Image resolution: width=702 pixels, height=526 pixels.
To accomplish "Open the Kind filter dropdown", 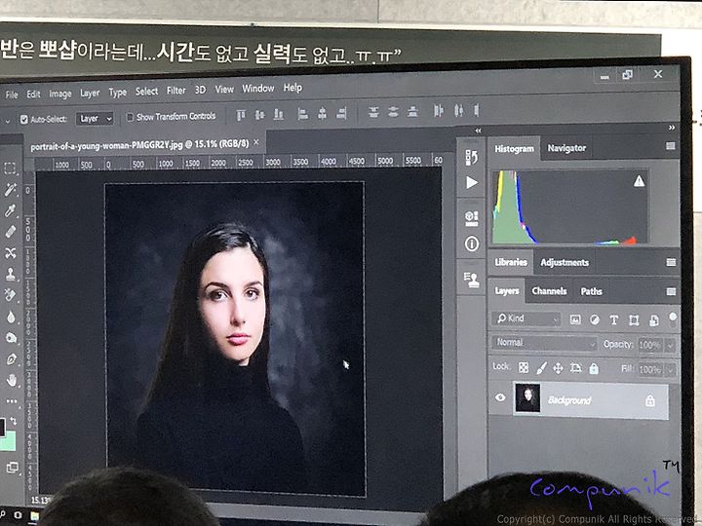I will coord(526,319).
